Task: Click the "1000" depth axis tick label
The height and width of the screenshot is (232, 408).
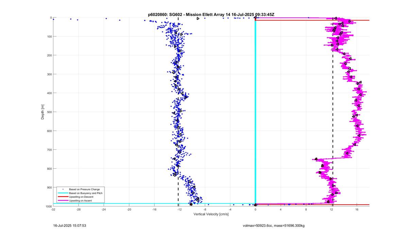Action: [48, 206]
